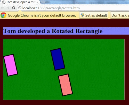Click the Google Chrome logo in infobar

pos(3,15)
